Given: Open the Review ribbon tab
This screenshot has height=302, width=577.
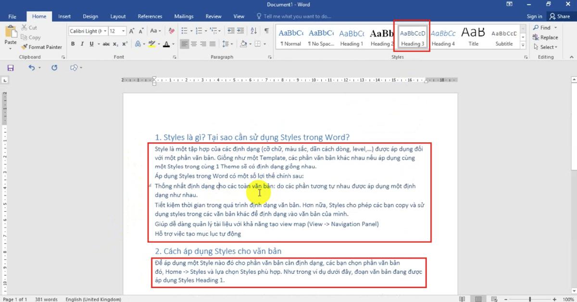Looking at the screenshot, I should click(213, 16).
